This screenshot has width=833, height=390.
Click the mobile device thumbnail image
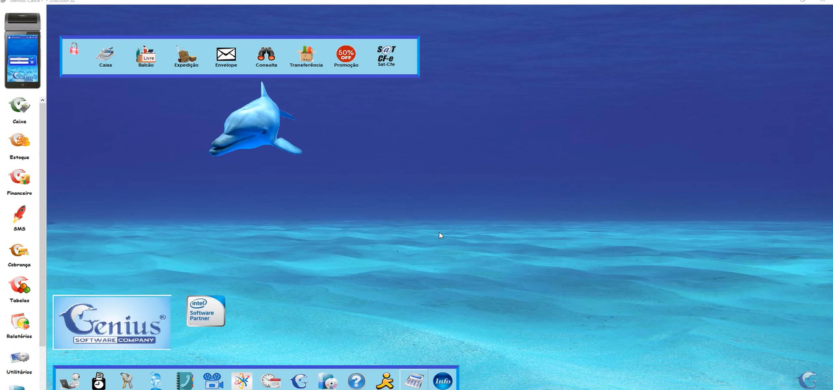[x=22, y=51]
